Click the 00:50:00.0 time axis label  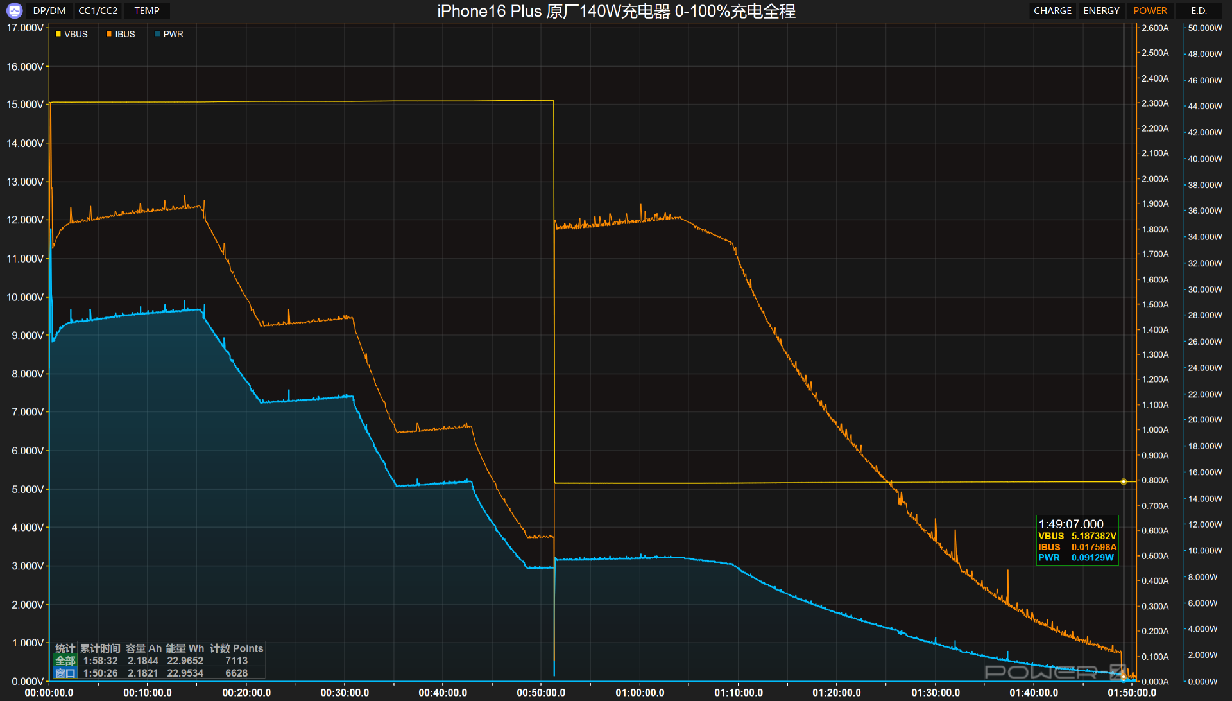541,693
